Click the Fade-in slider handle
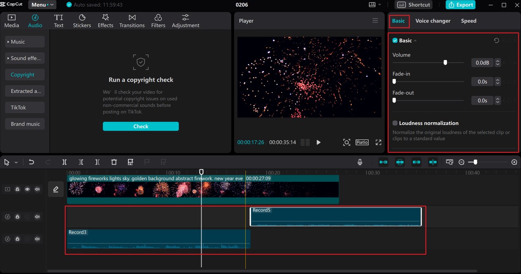This screenshot has width=521, height=274. tap(394, 82)
